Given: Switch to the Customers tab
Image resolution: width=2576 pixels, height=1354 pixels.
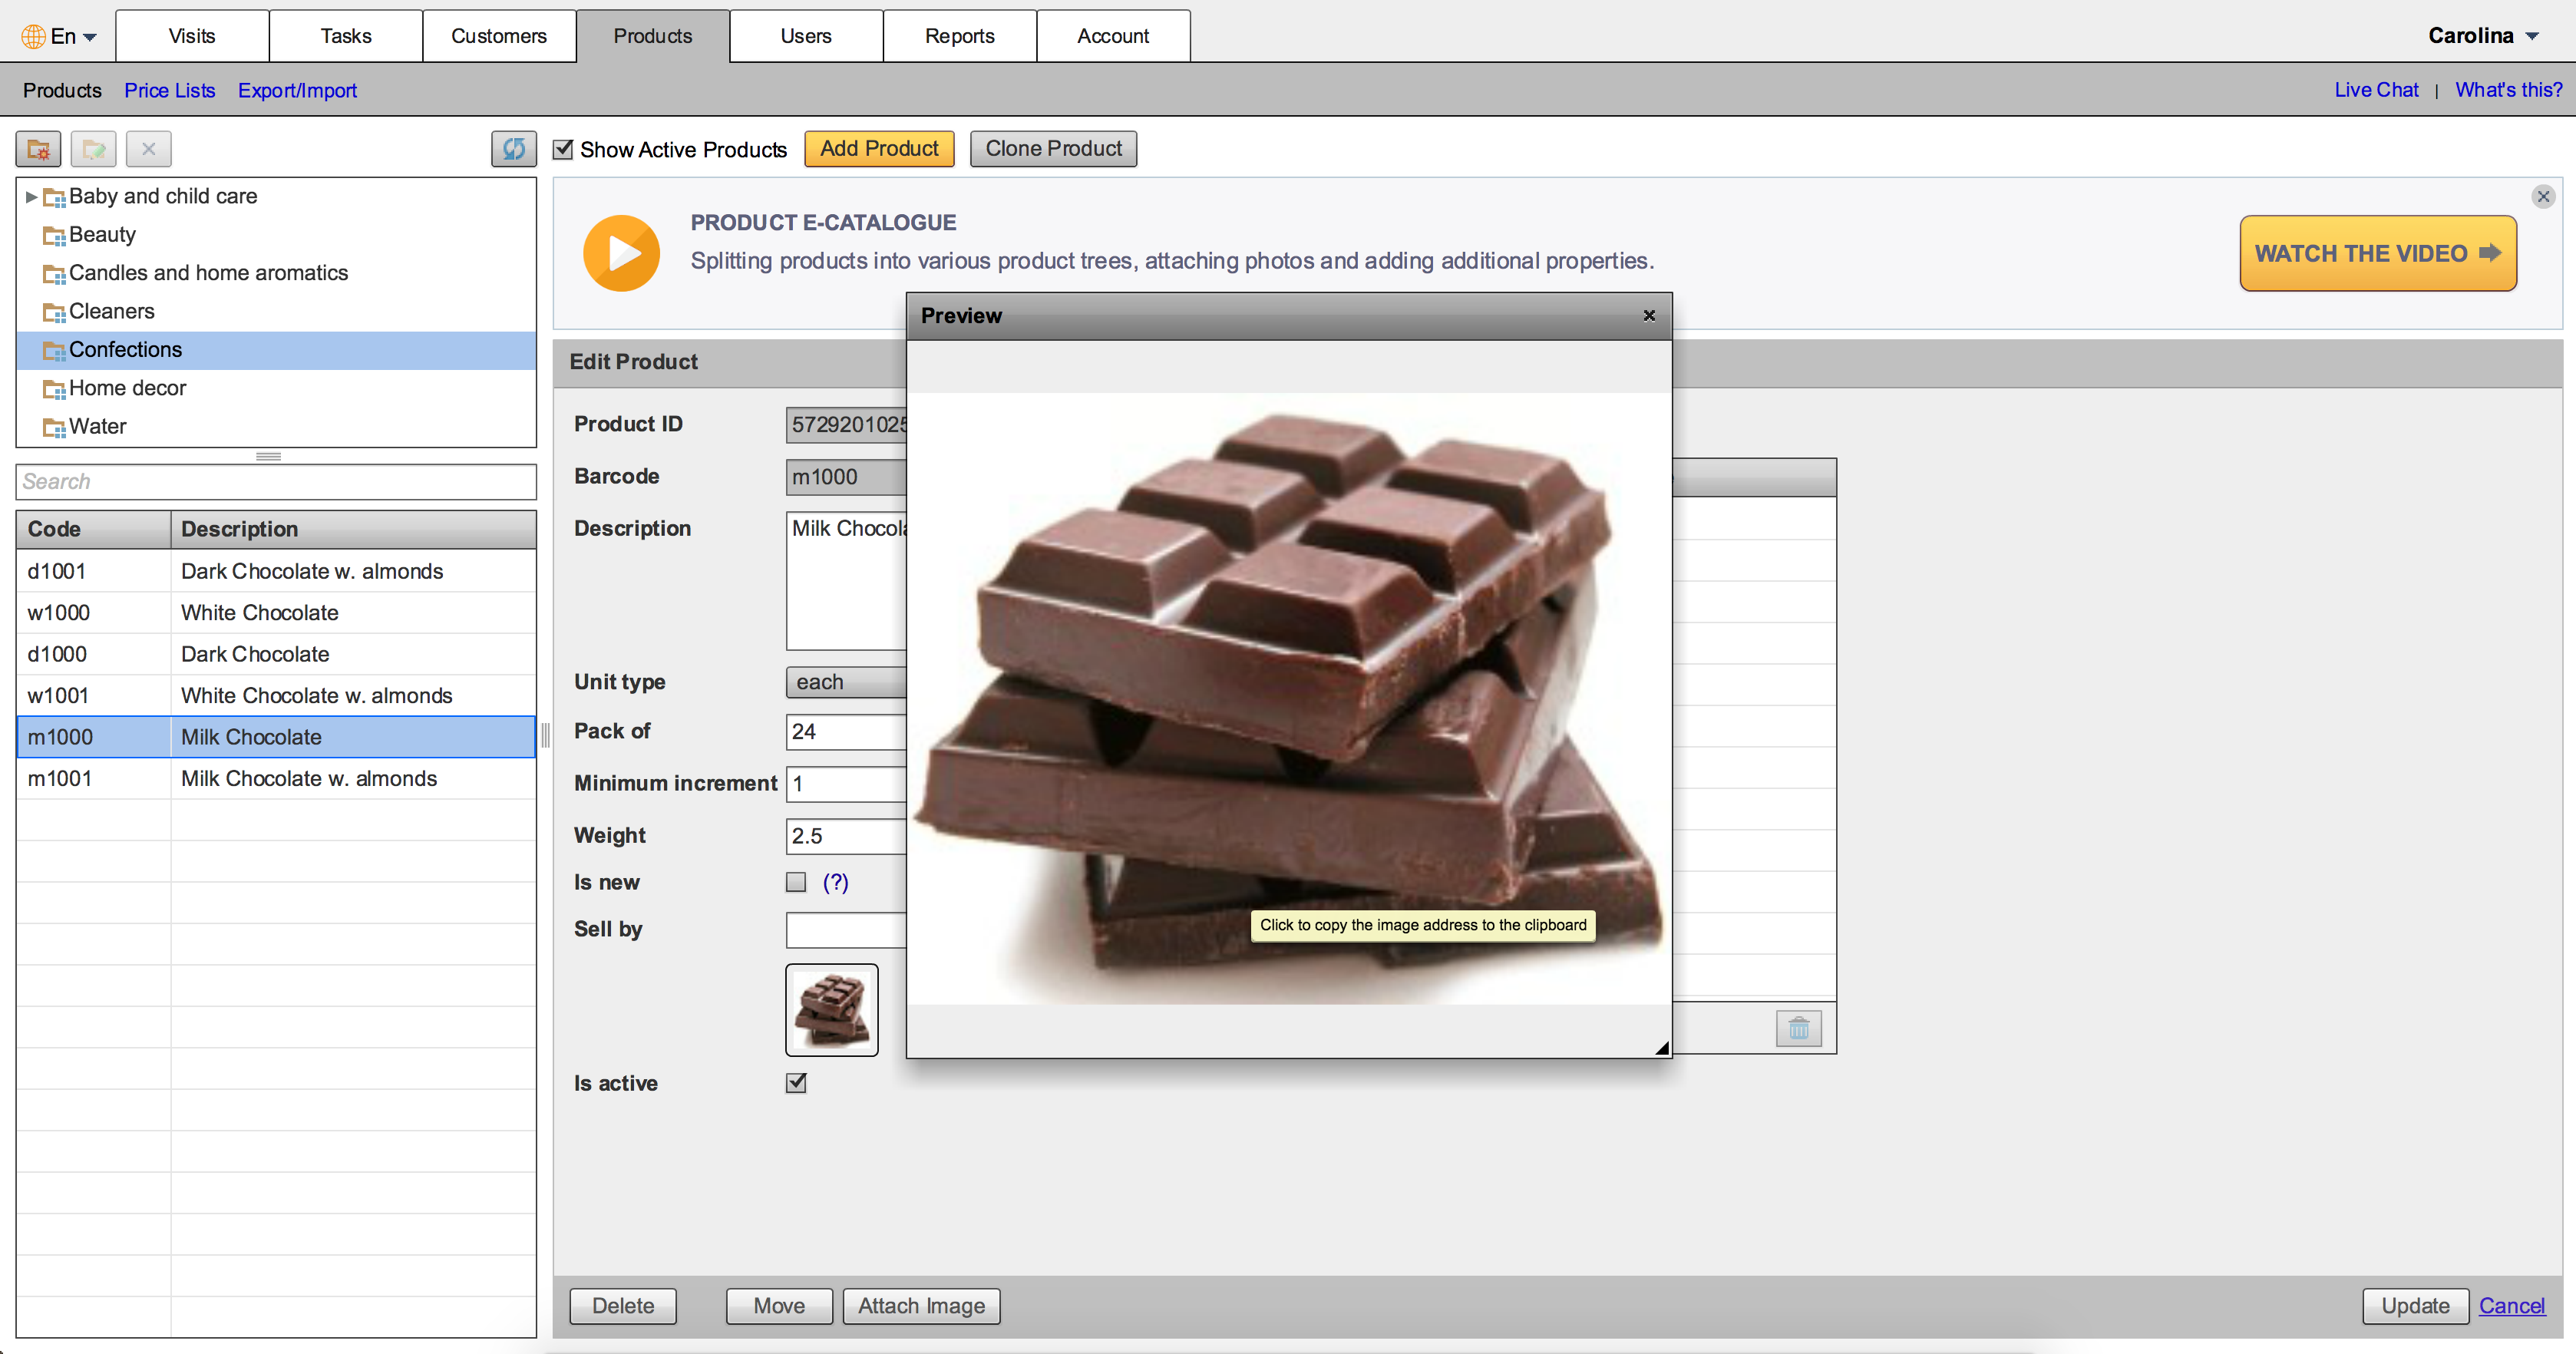Looking at the screenshot, I should pyautogui.click(x=498, y=36).
